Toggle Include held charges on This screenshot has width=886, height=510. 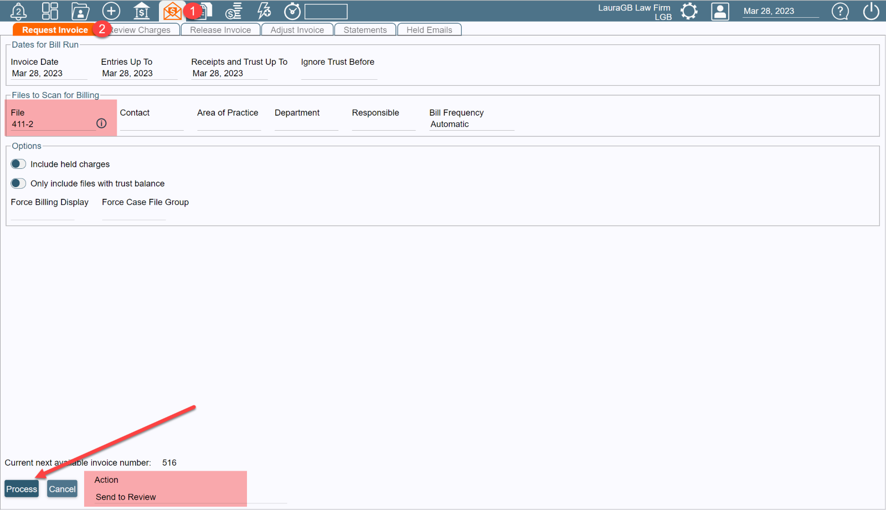(18, 164)
